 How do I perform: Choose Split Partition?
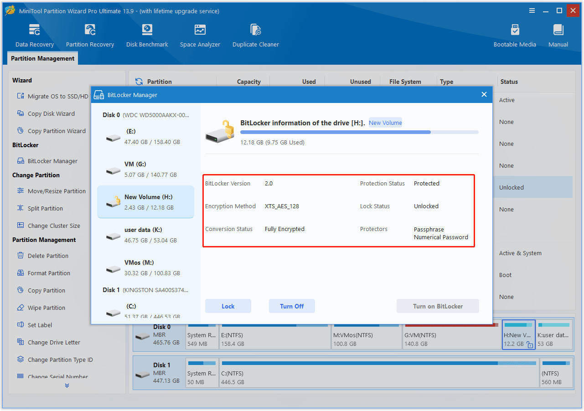click(40, 208)
